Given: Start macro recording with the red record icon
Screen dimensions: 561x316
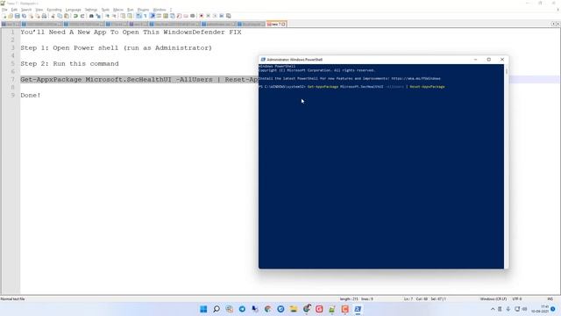Looking at the screenshot, I should coord(201,16).
